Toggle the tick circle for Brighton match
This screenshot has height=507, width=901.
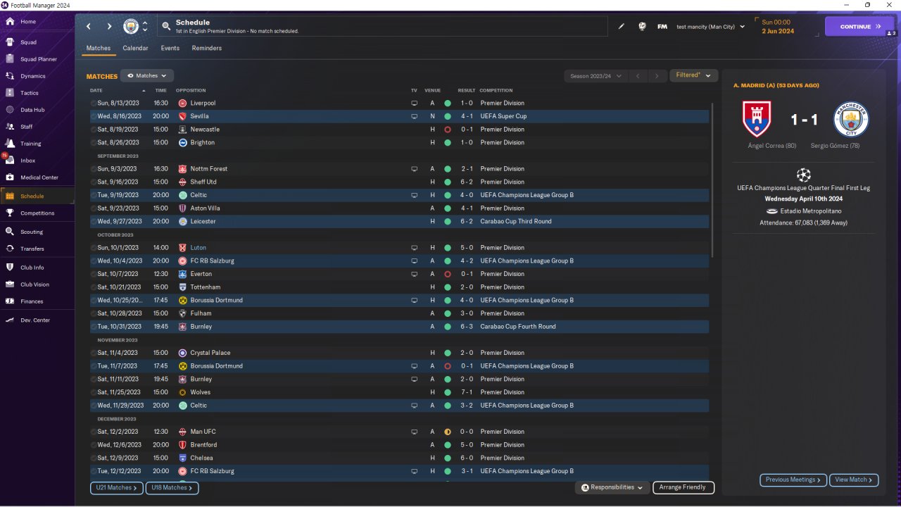click(94, 143)
